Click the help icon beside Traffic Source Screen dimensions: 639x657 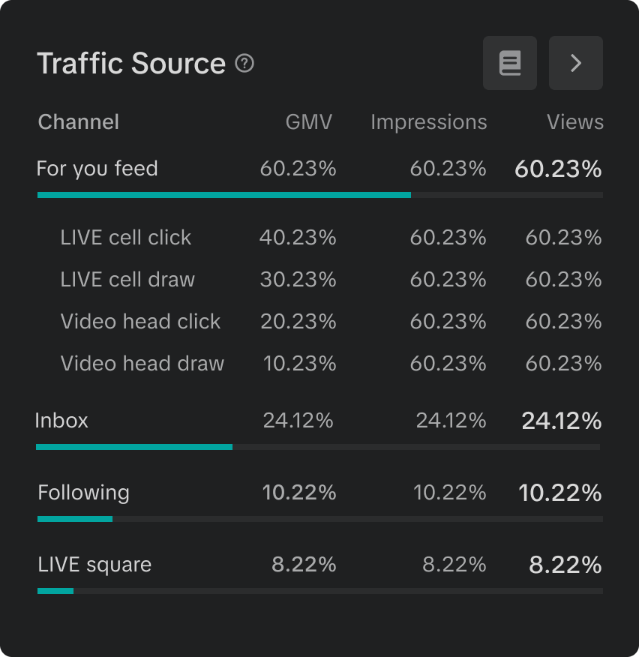pos(244,64)
